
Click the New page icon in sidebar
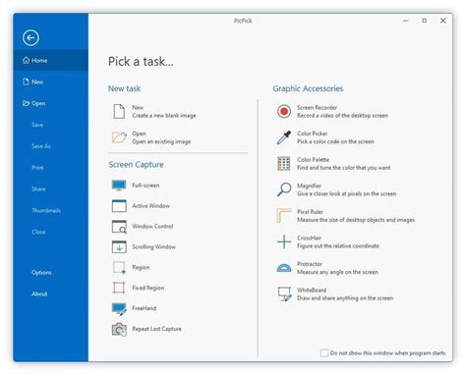[x=26, y=81]
